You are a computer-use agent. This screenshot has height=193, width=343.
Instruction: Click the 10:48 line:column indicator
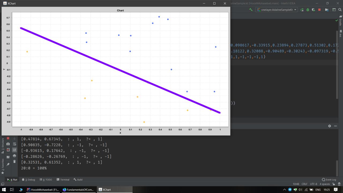(x=296, y=184)
